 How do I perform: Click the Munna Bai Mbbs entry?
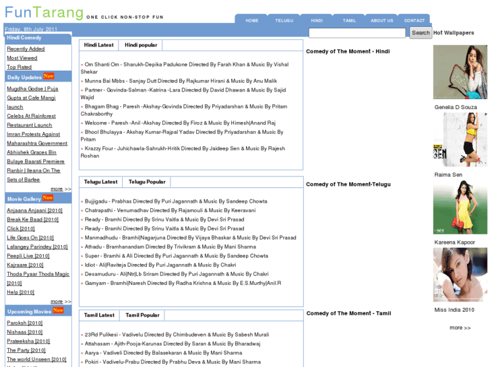181,81
